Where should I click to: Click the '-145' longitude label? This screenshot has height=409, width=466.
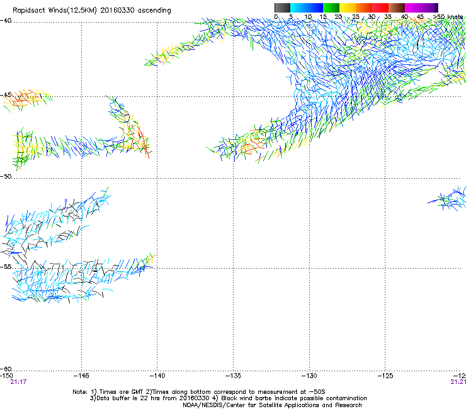click(x=81, y=376)
